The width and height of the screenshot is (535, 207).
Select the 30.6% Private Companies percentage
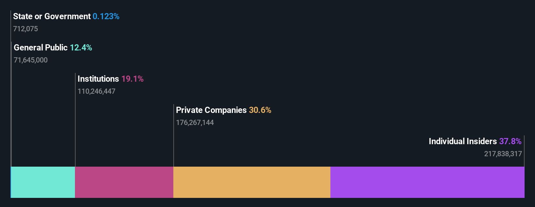coord(260,110)
